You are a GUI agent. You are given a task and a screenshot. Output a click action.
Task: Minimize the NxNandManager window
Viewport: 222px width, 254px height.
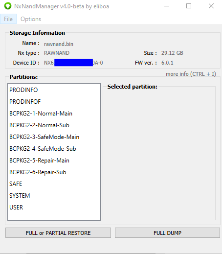click(x=167, y=6)
